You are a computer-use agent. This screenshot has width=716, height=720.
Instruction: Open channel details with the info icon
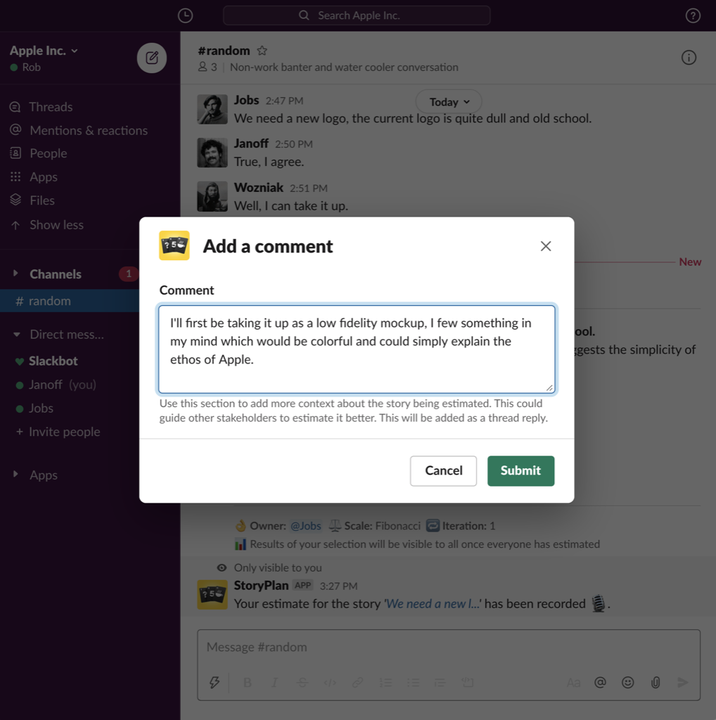point(689,57)
